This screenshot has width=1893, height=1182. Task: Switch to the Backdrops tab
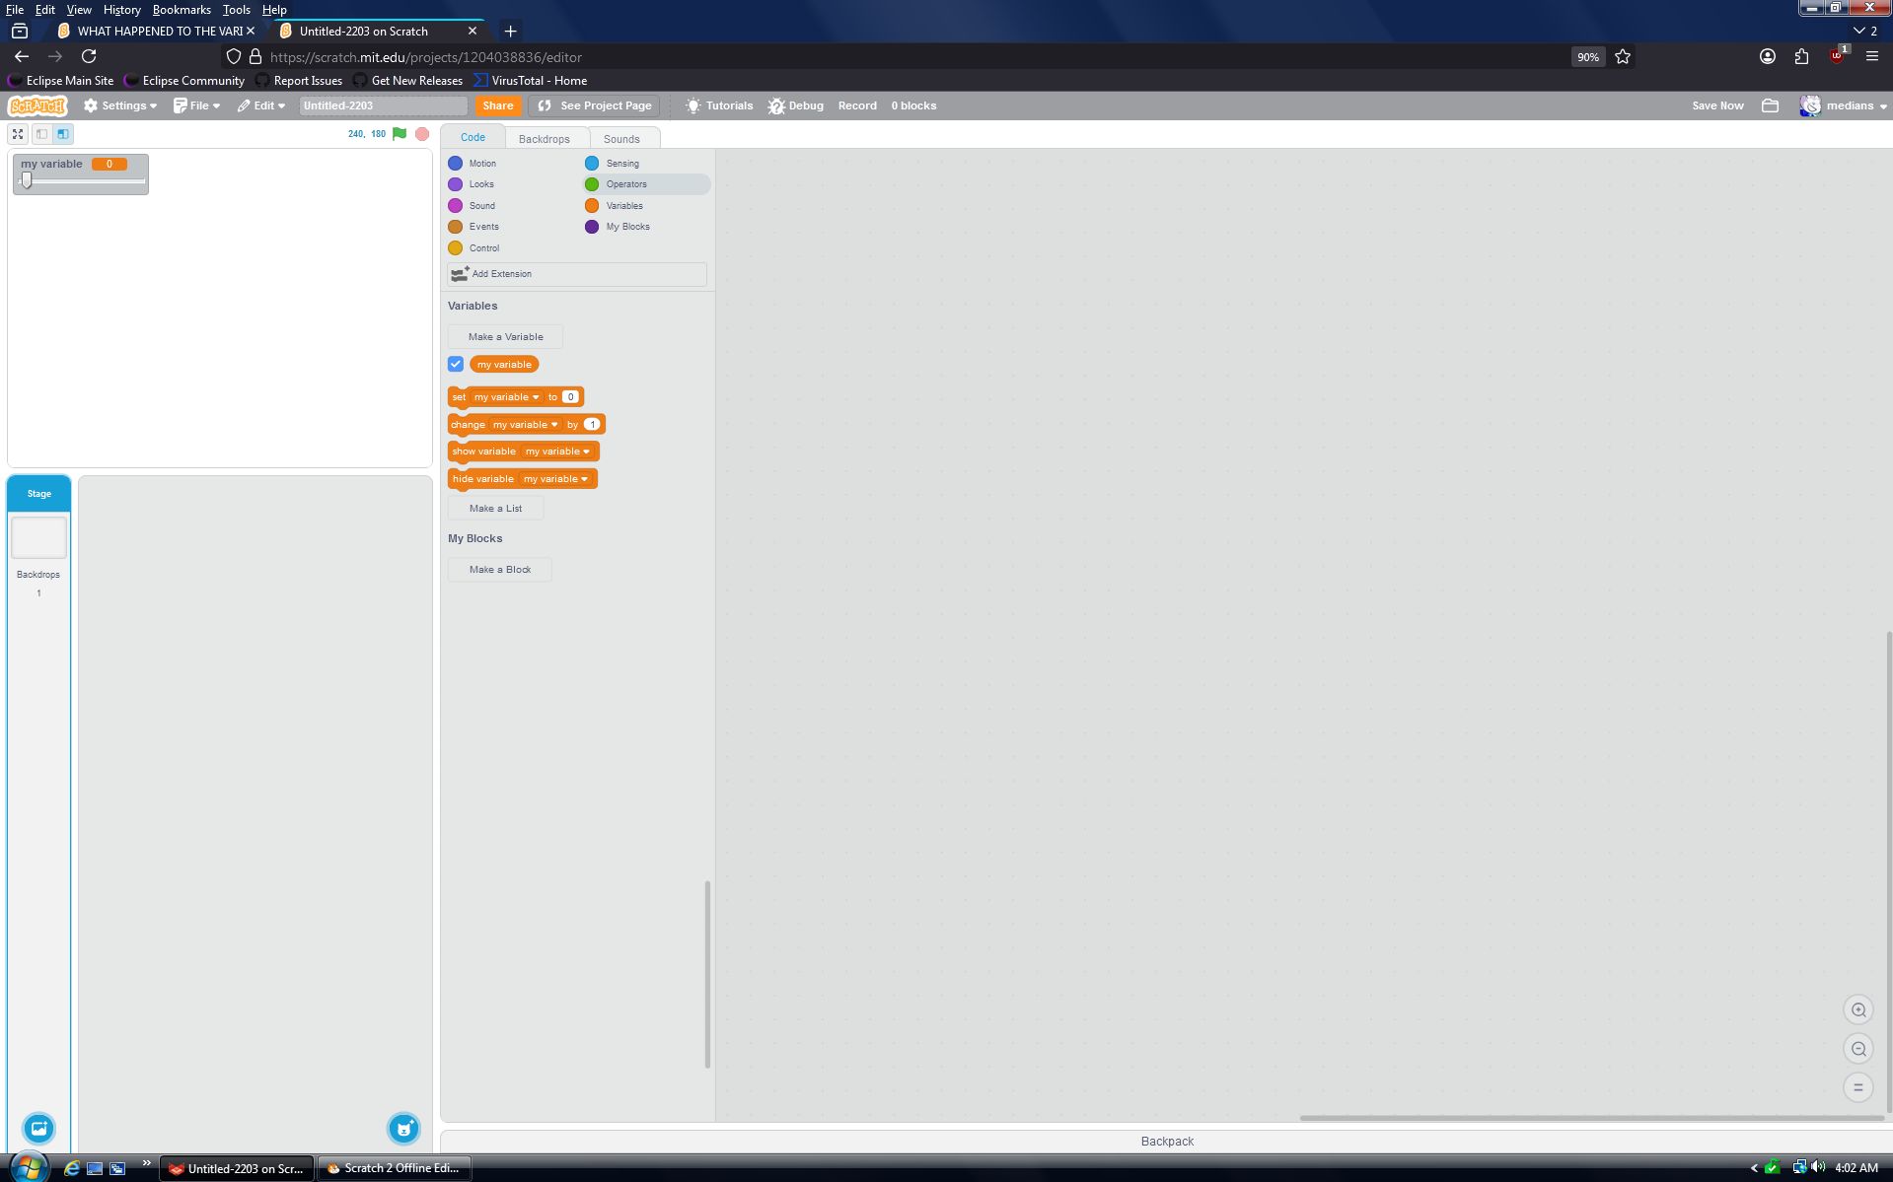pyautogui.click(x=544, y=138)
